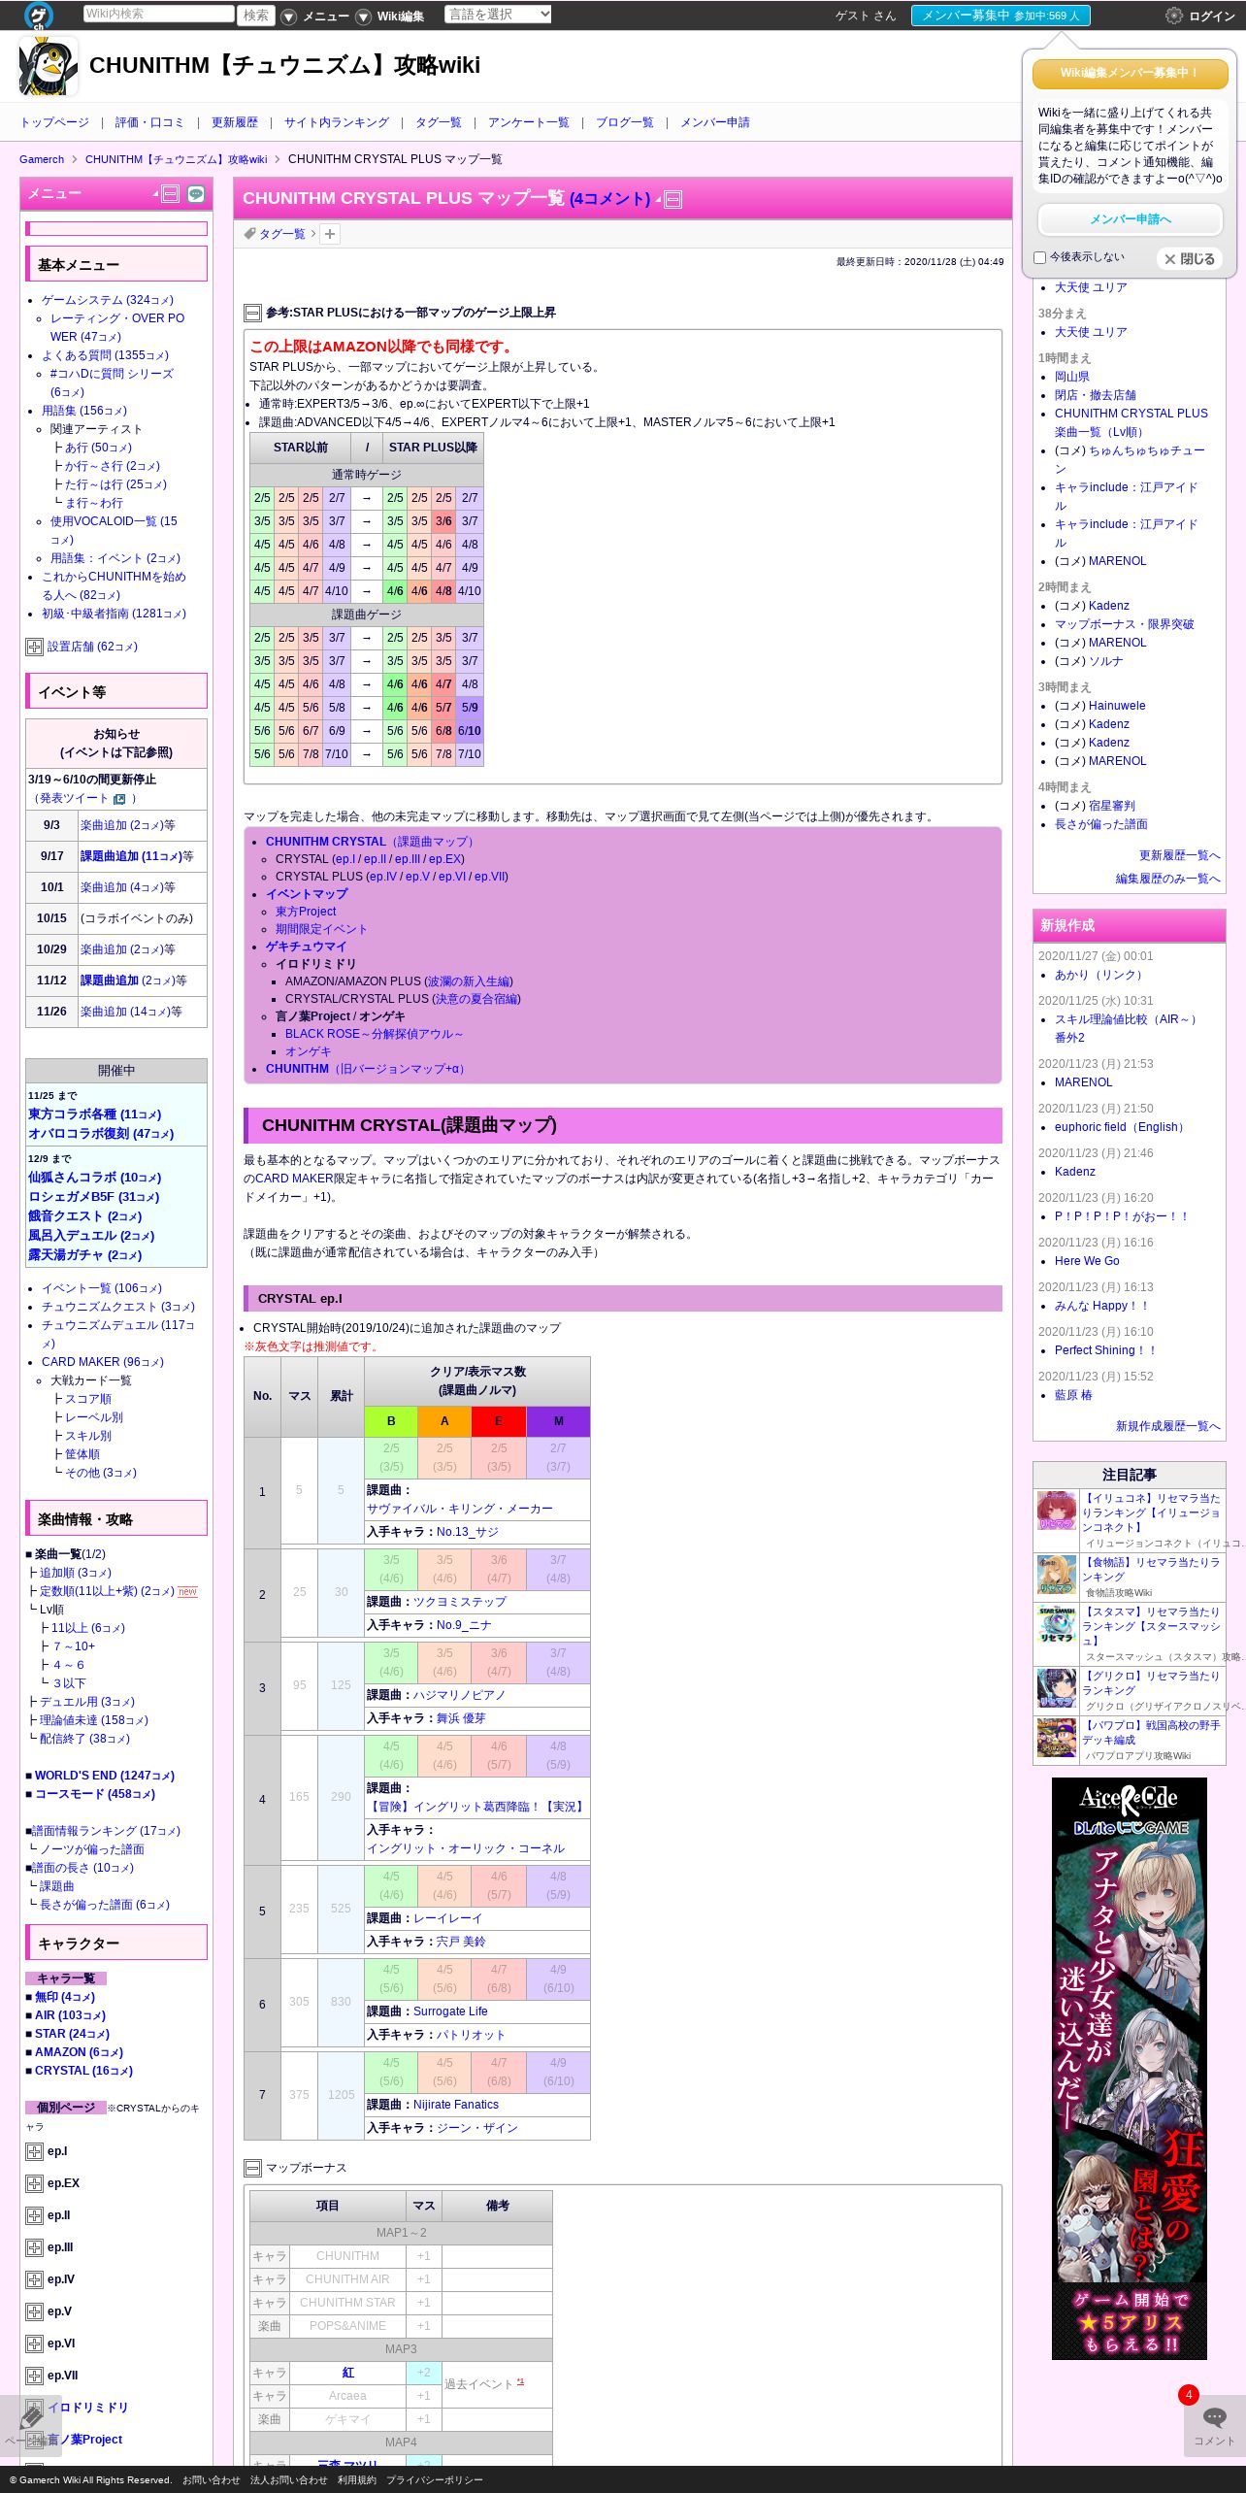Expand ep.VI in the sidebar
The height and width of the screenshot is (2493, 1246).
[x=34, y=2343]
